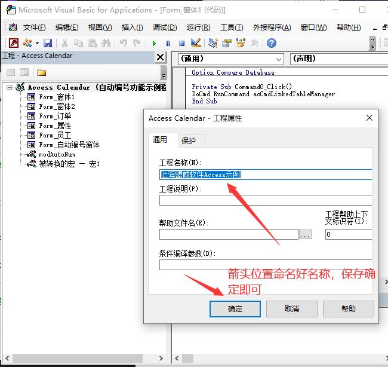Click the 取消 button

click(x=292, y=309)
